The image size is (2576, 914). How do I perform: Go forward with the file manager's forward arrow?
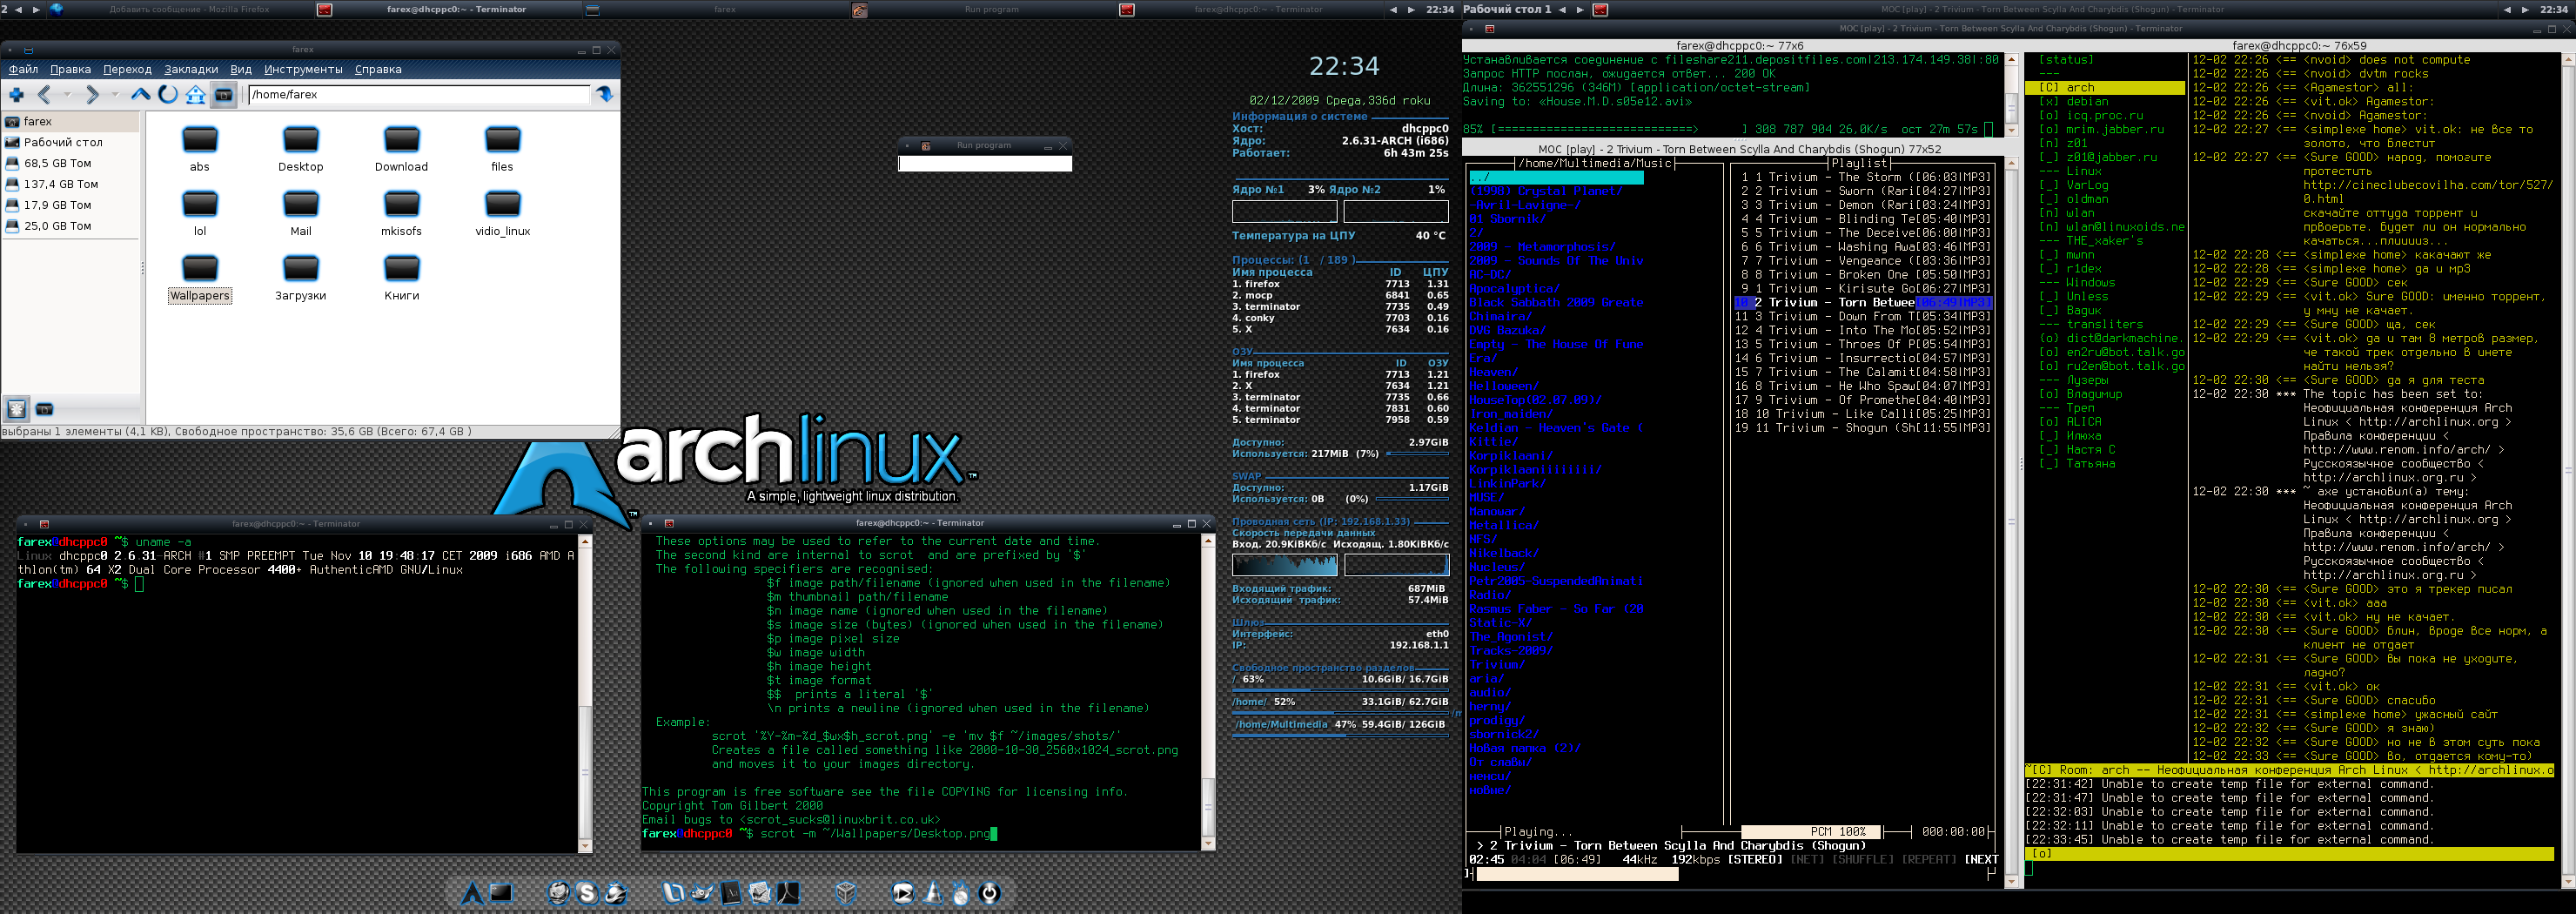(x=92, y=94)
